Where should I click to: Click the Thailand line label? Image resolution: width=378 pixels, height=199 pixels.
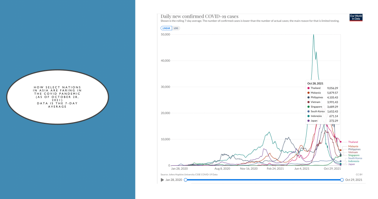coord(353,142)
